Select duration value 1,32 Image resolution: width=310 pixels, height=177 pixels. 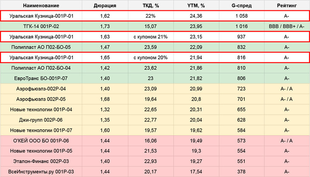click(105, 110)
